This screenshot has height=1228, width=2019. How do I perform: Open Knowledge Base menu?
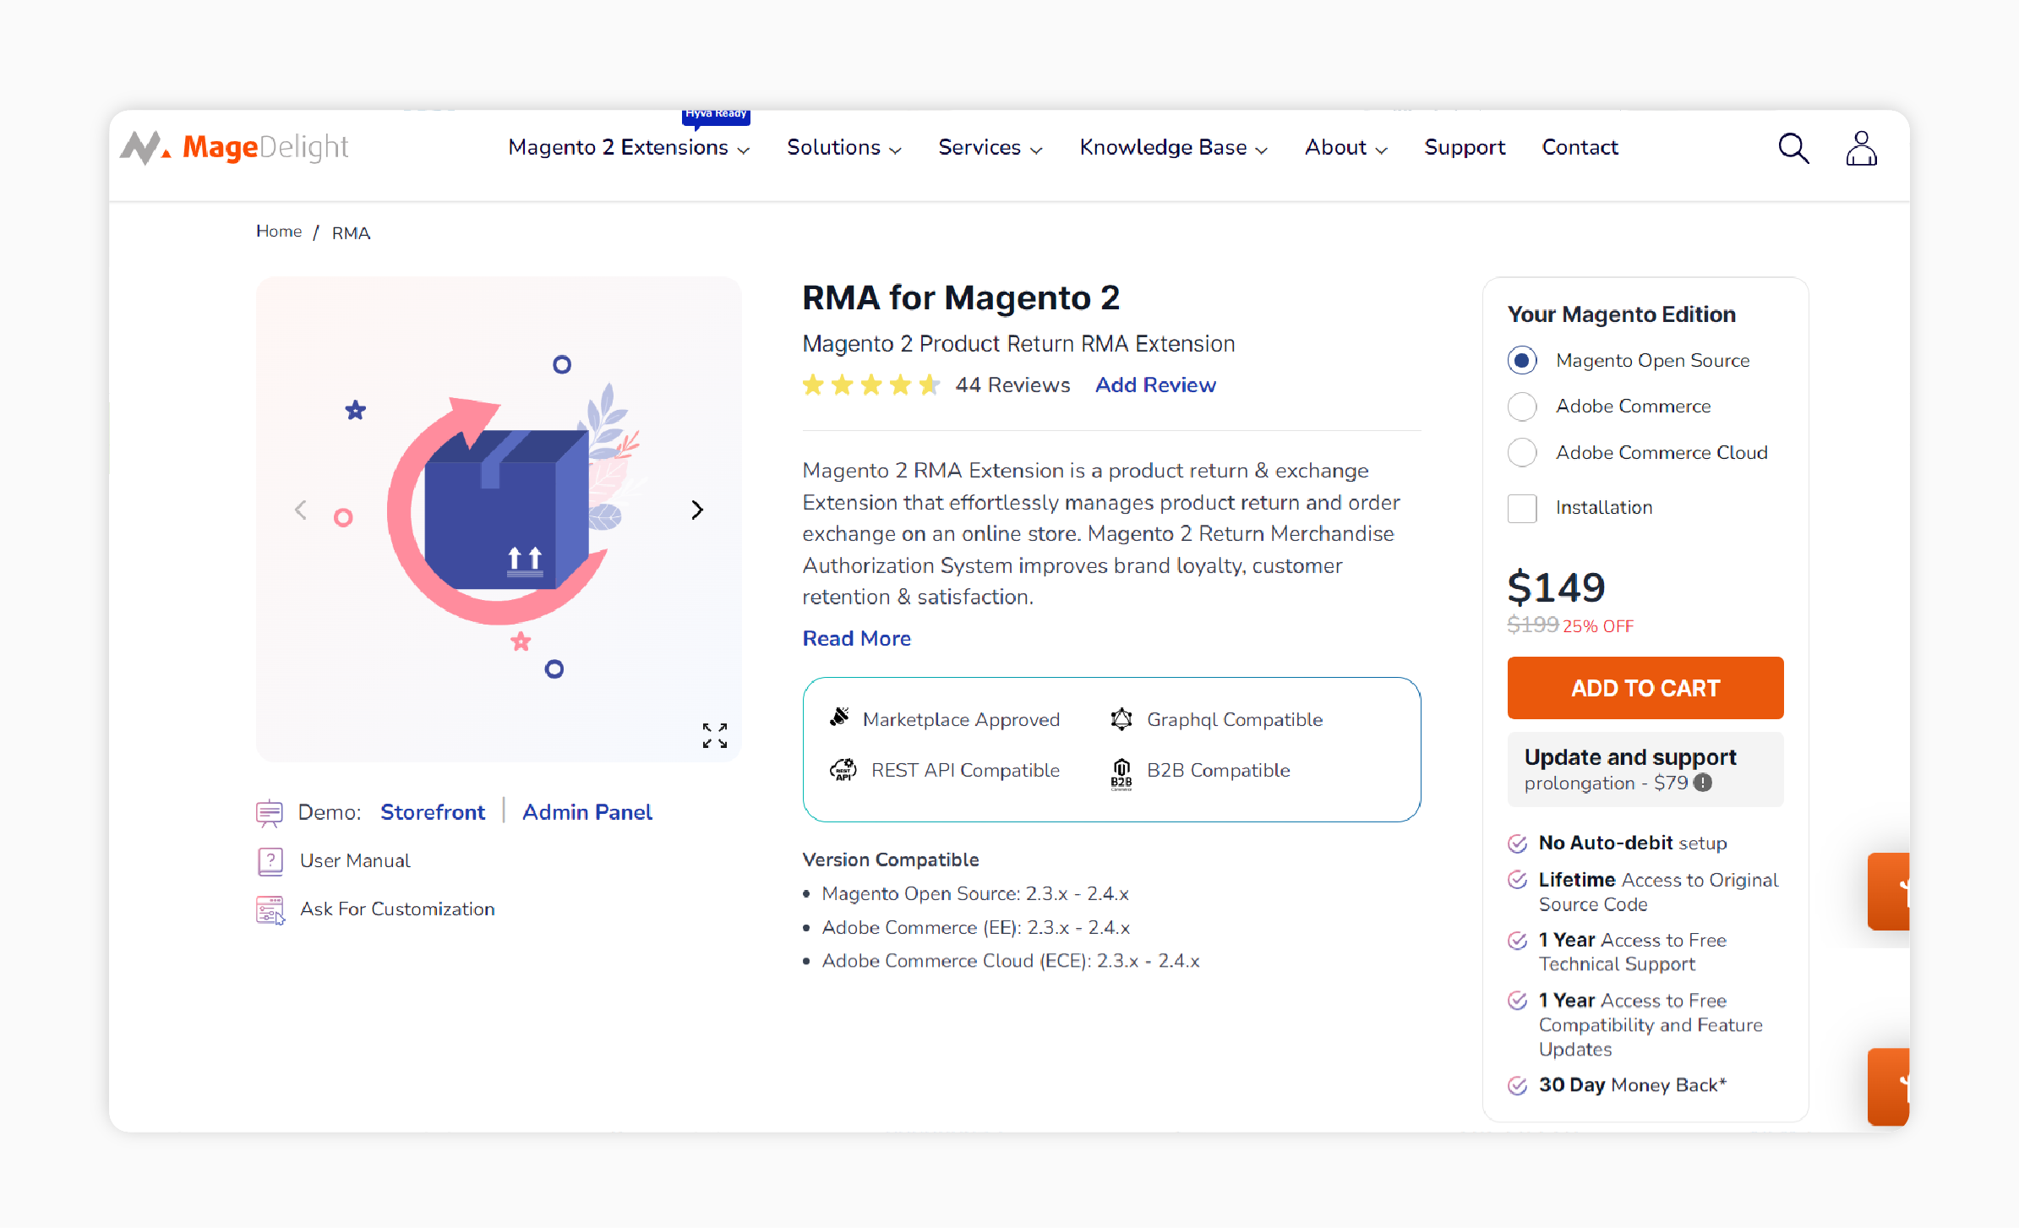[x=1172, y=147]
